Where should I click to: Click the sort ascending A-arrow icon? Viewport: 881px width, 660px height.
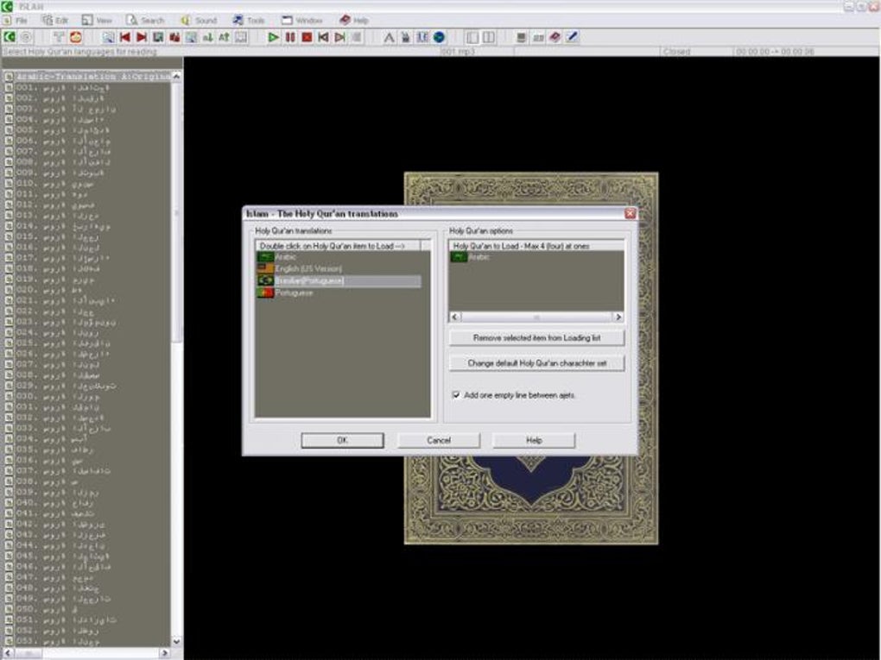pyautogui.click(x=224, y=37)
